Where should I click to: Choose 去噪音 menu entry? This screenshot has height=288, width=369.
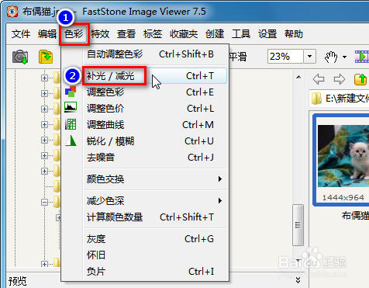[x=145, y=158]
